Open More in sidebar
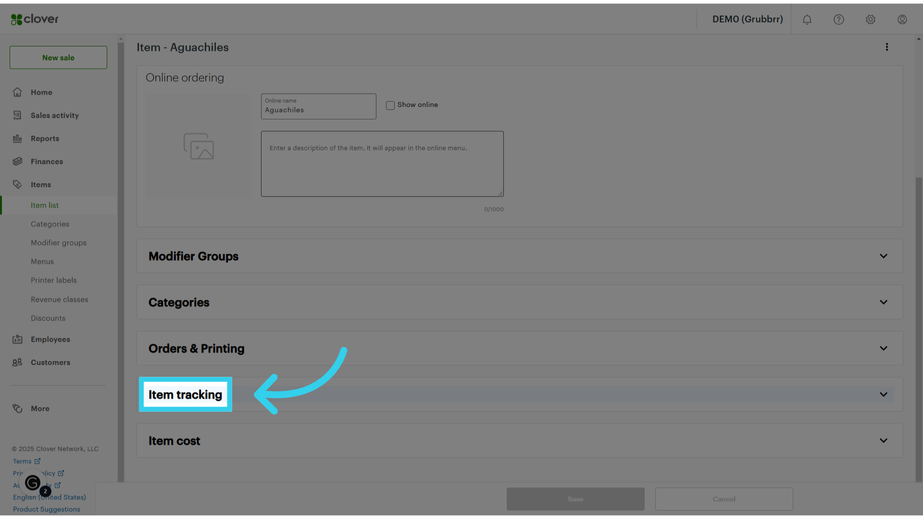 tap(40, 408)
